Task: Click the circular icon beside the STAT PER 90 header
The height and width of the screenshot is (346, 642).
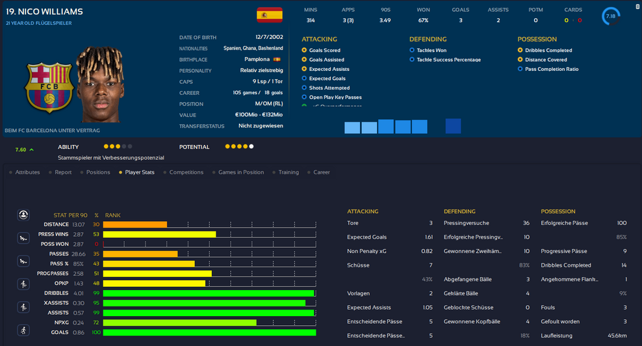Action: point(24,215)
